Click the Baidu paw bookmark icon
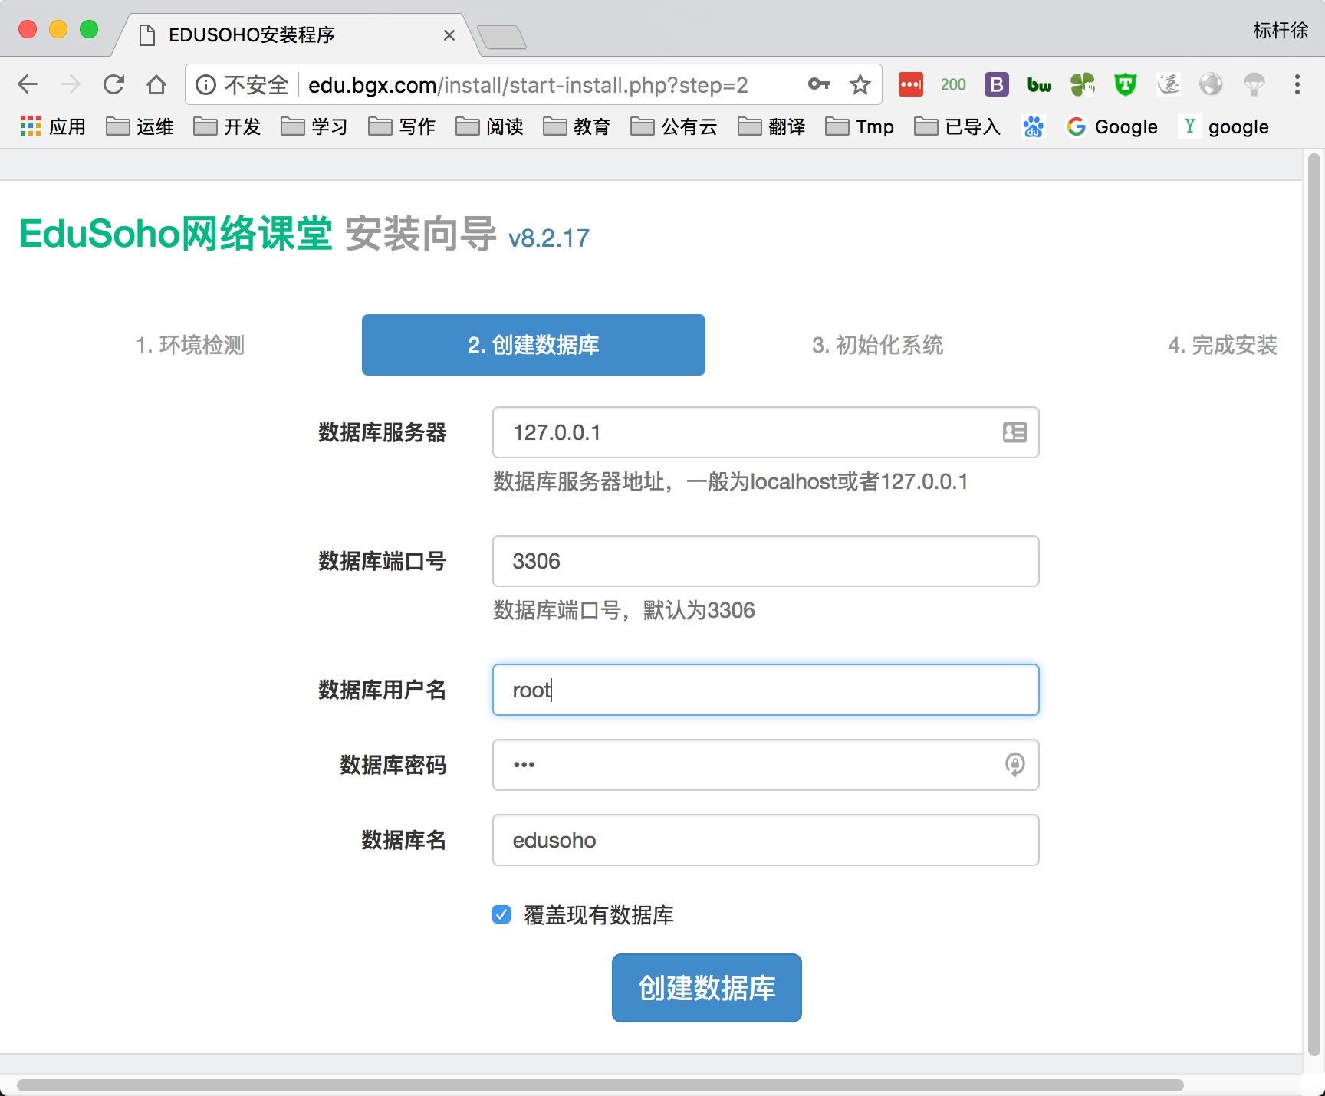Image resolution: width=1325 pixels, height=1096 pixels. pos(1034,126)
